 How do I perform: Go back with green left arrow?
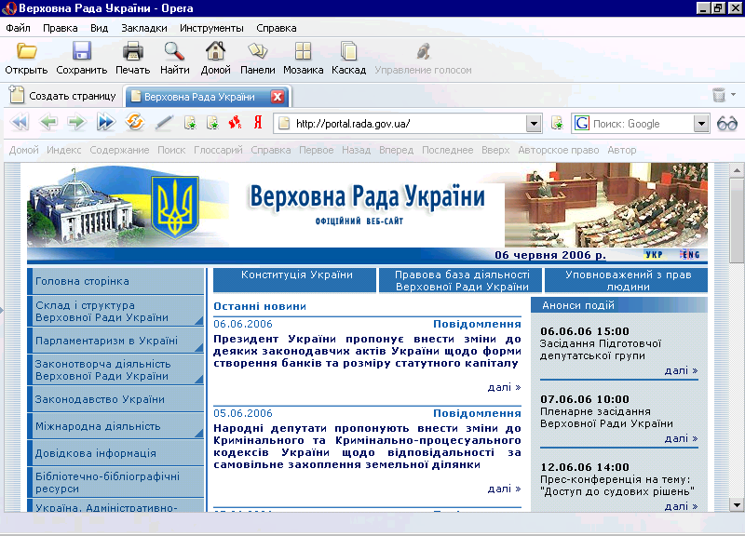tap(48, 123)
